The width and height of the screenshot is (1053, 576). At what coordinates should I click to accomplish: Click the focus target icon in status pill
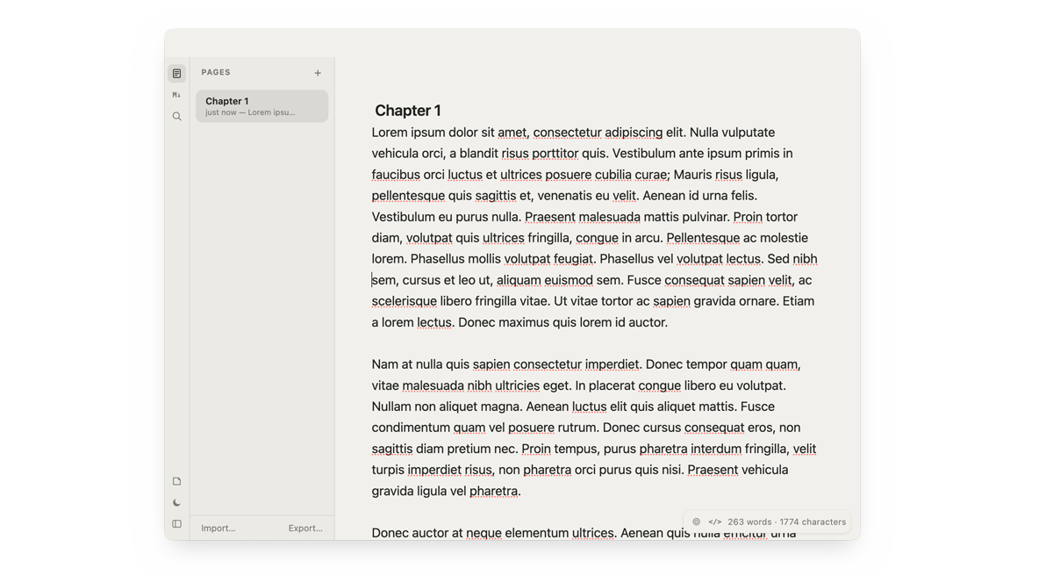point(697,522)
